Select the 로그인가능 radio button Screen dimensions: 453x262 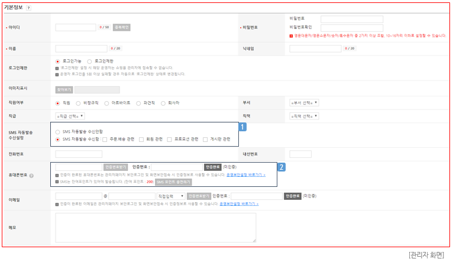click(x=58, y=62)
